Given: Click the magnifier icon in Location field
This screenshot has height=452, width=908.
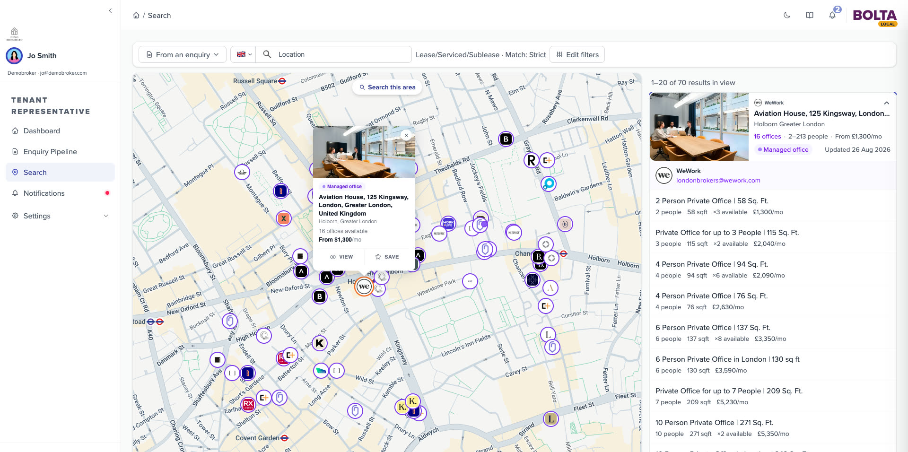Looking at the screenshot, I should point(267,54).
